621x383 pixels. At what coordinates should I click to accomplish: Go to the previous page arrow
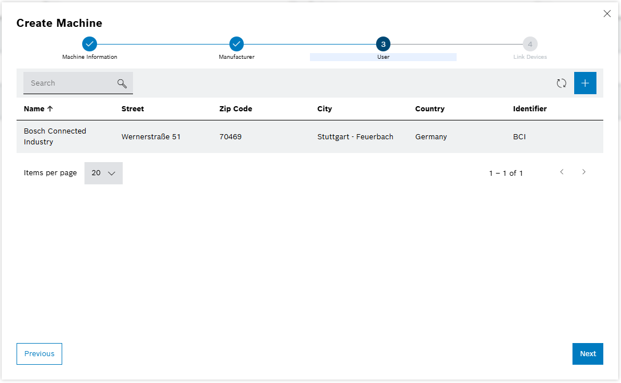[x=562, y=172]
